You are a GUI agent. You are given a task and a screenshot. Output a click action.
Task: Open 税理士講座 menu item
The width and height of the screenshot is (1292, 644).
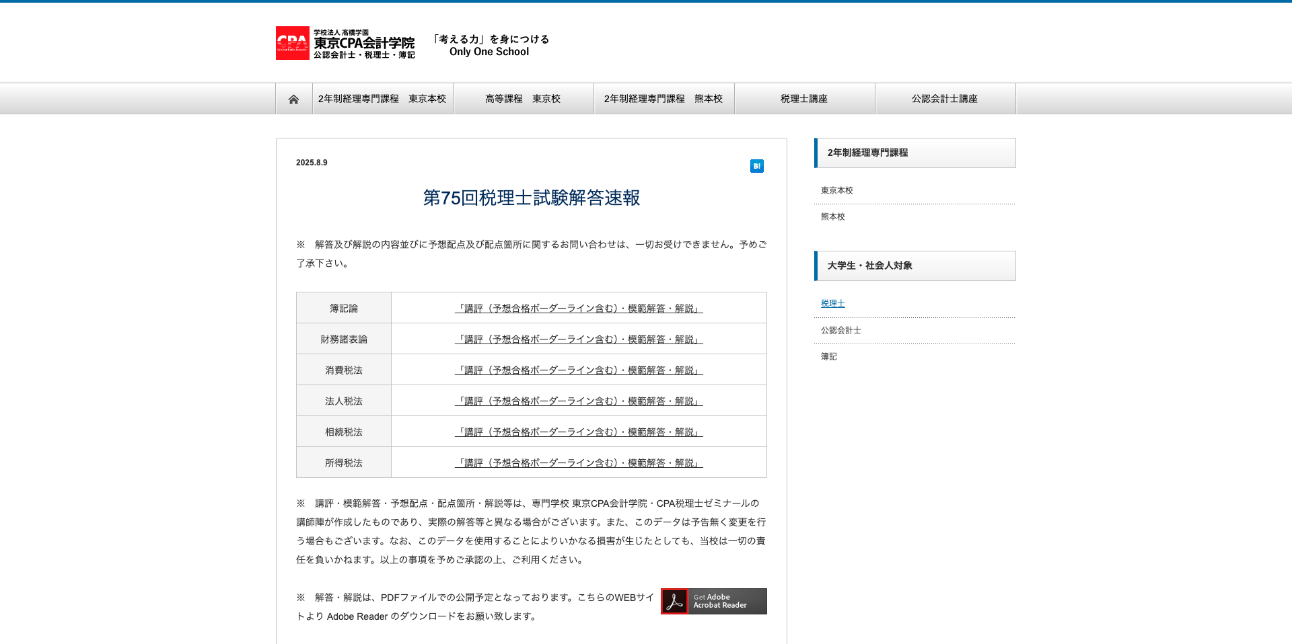point(804,99)
